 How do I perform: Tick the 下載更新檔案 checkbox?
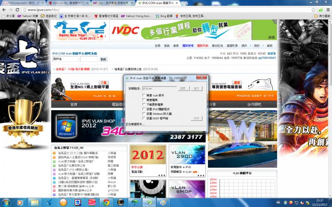pos(144,105)
